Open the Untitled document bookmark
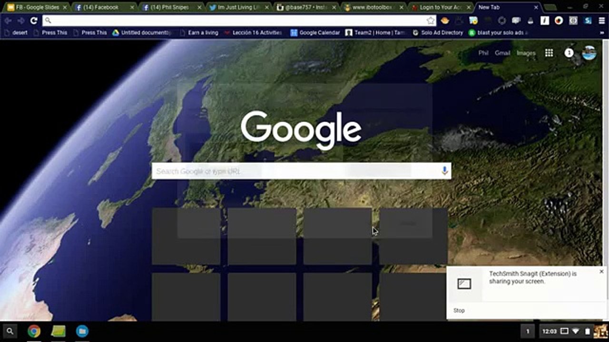The height and width of the screenshot is (342, 609). [141, 33]
